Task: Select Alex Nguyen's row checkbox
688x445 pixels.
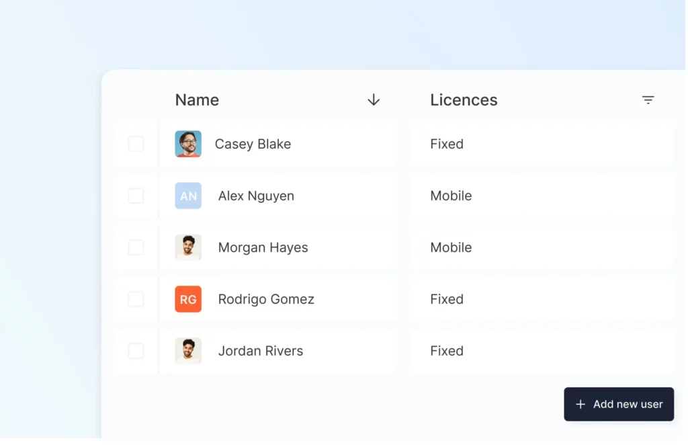Action: pyautogui.click(x=136, y=196)
